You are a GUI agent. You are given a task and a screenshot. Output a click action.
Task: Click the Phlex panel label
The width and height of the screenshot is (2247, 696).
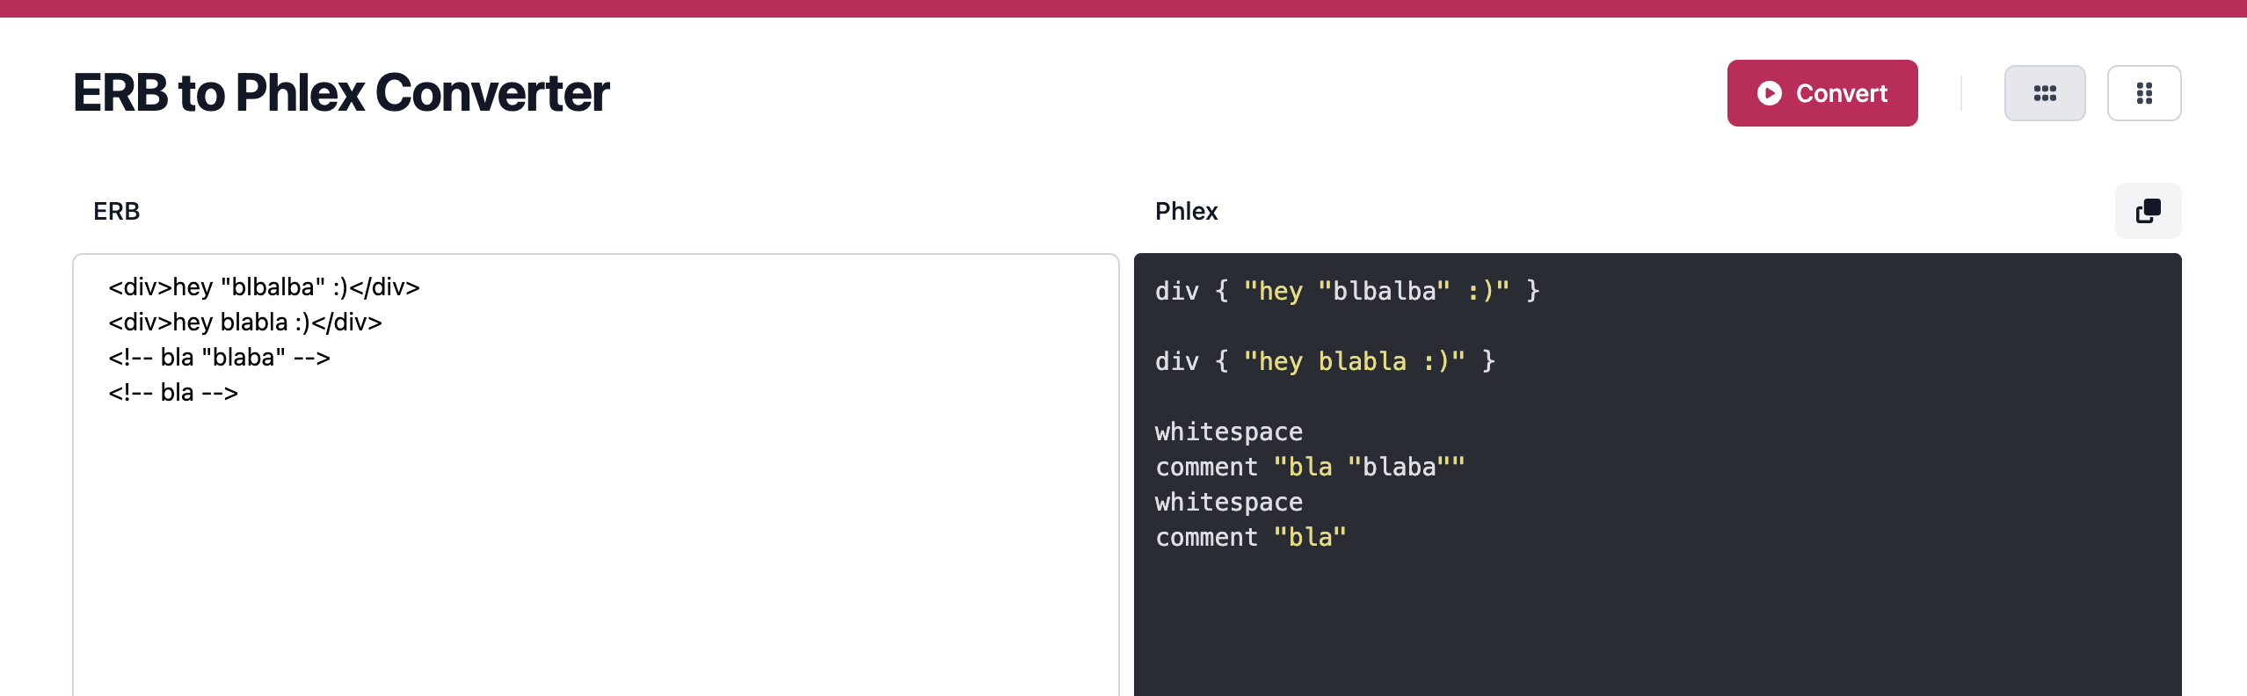(x=1186, y=211)
